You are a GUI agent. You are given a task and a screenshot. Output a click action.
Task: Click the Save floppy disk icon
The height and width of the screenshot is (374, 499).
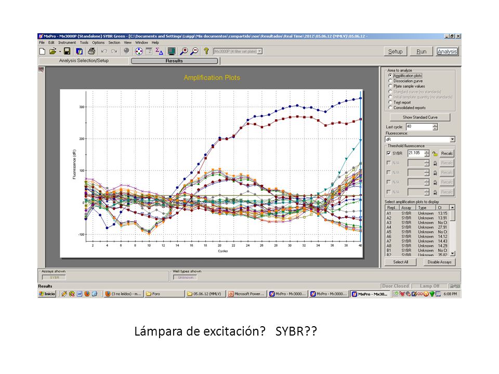(67, 51)
